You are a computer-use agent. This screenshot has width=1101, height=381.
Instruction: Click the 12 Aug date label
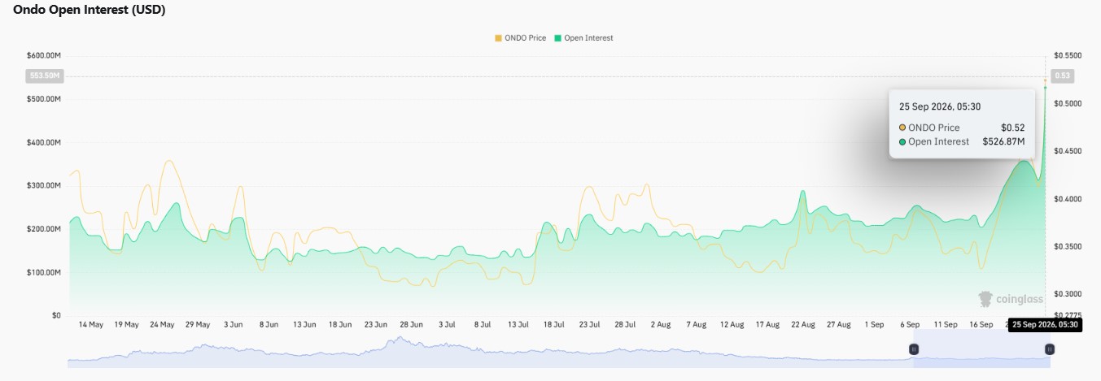(732, 324)
